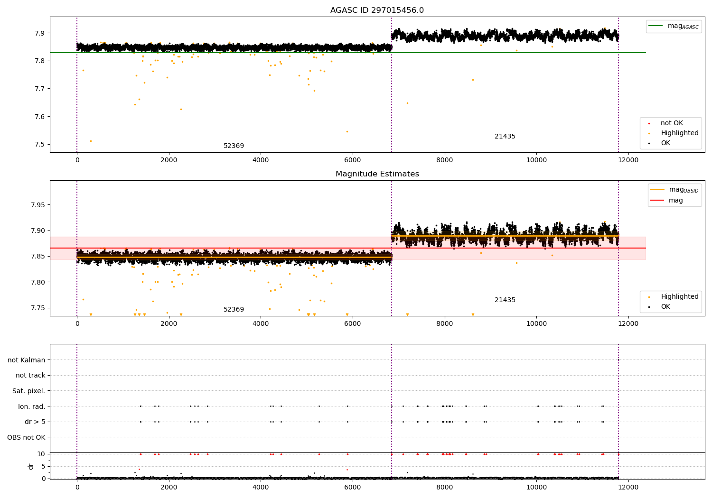
Task: Click the 10 y-tick of the dr axis
Action: click(41, 454)
